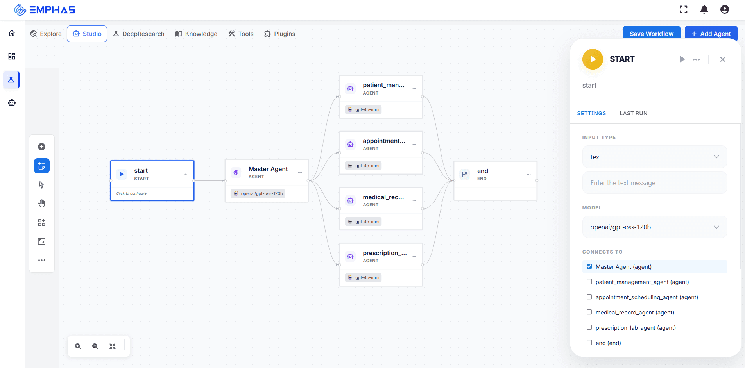Check end (end) connection

[x=589, y=343]
